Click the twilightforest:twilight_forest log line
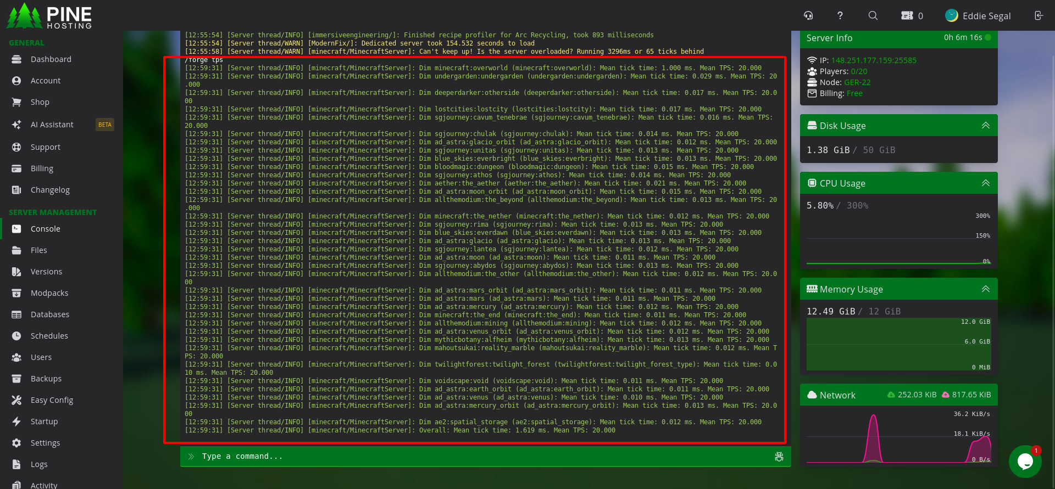The width and height of the screenshot is (1055, 489). click(x=481, y=368)
